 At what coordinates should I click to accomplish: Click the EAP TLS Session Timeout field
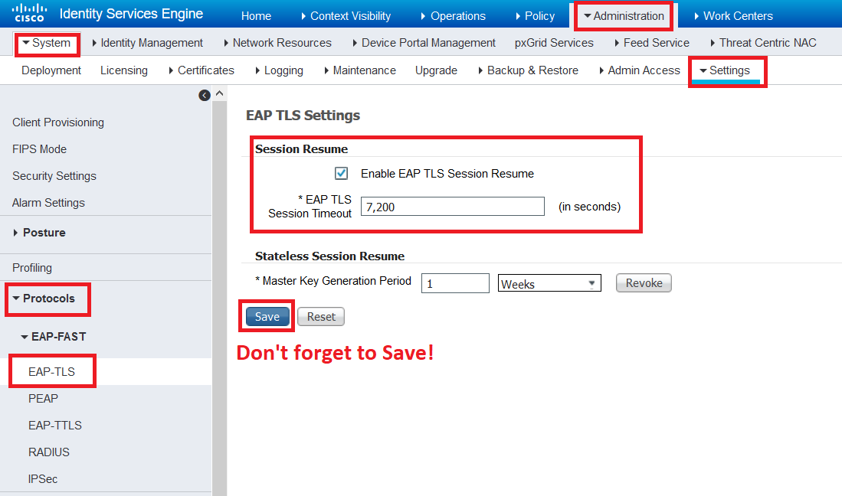click(452, 206)
